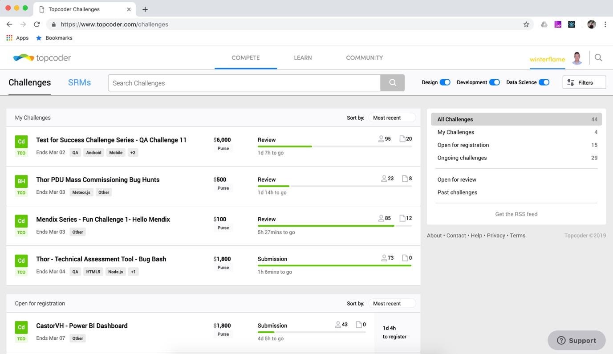Click registrants icon showing 85
The width and height of the screenshot is (613, 354).
[x=381, y=218]
